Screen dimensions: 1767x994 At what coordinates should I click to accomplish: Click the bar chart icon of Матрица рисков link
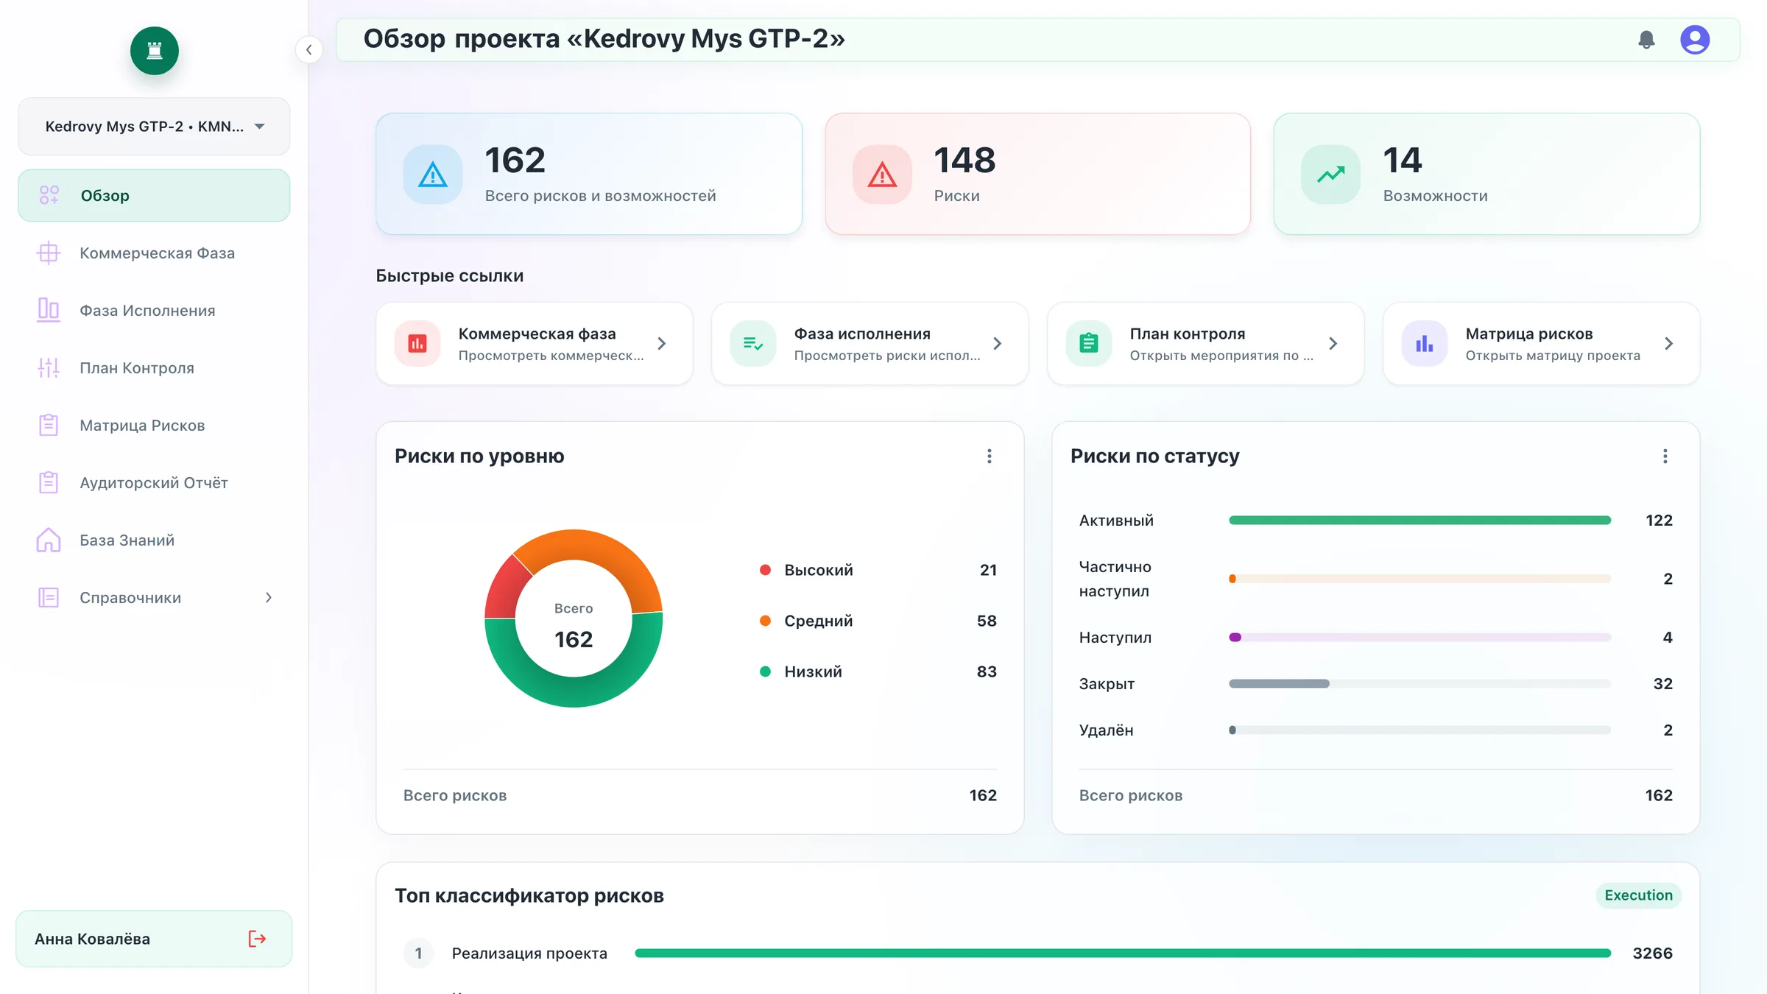pos(1425,343)
